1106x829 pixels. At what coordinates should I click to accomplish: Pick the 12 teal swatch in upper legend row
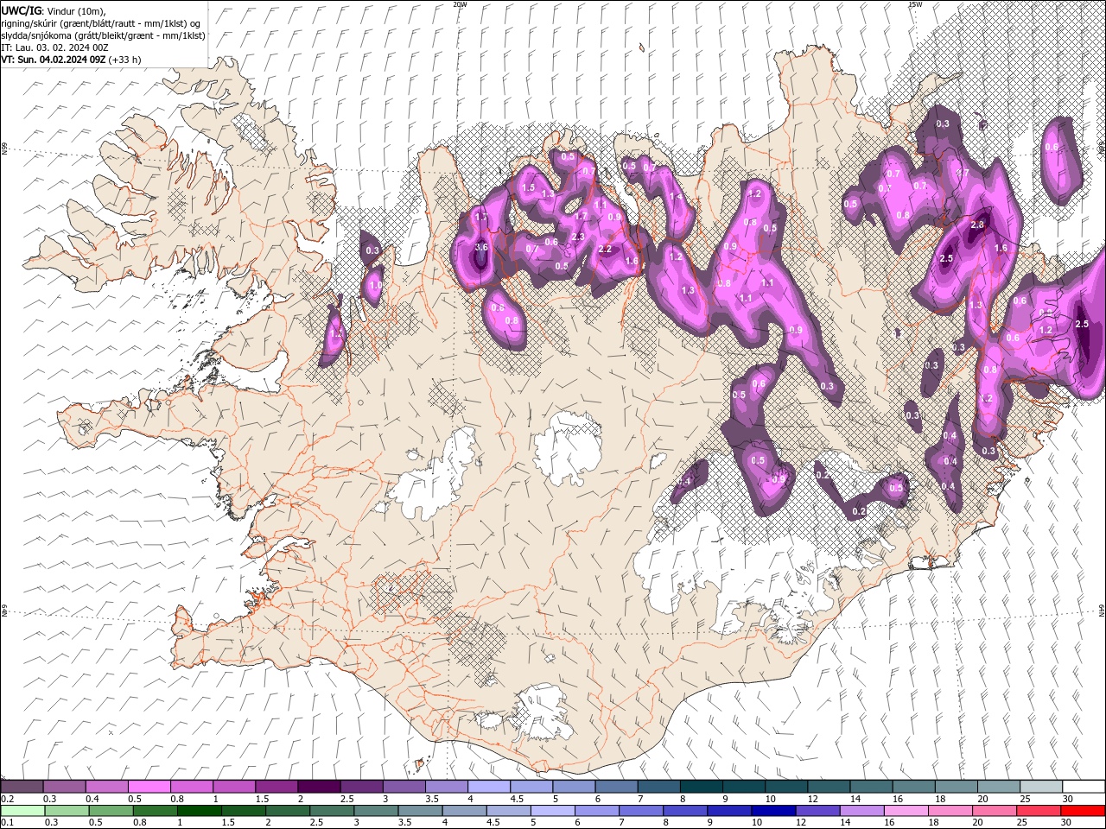[828, 787]
